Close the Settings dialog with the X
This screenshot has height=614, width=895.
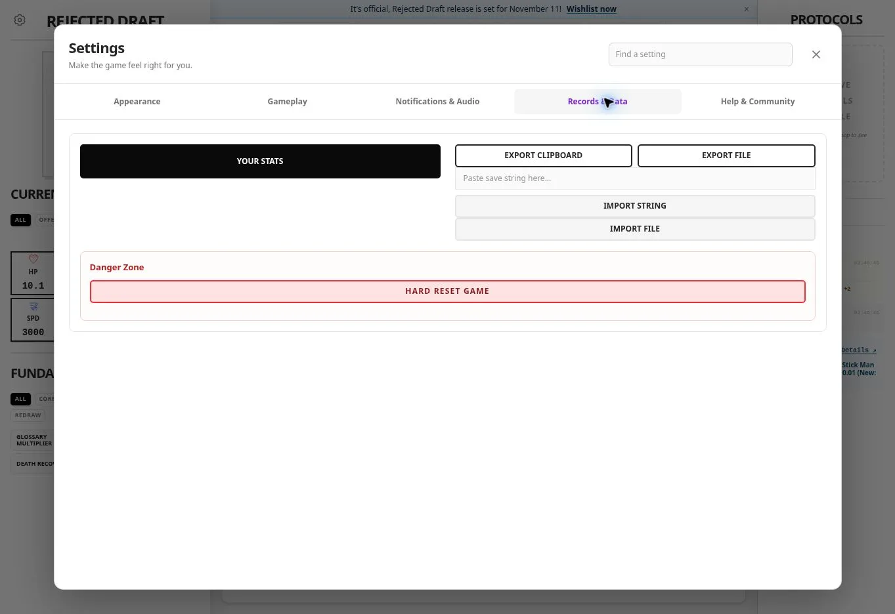816,54
